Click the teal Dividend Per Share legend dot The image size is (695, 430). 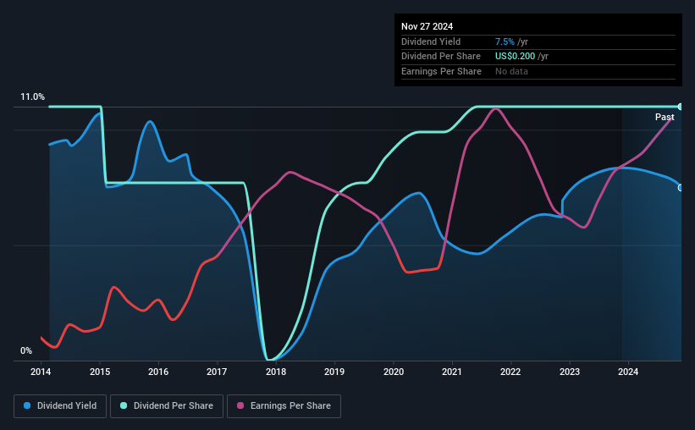click(124, 405)
